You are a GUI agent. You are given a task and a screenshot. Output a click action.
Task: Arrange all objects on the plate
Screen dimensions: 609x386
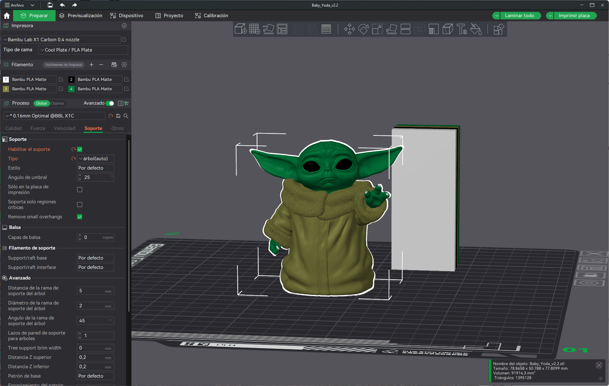tap(282, 29)
